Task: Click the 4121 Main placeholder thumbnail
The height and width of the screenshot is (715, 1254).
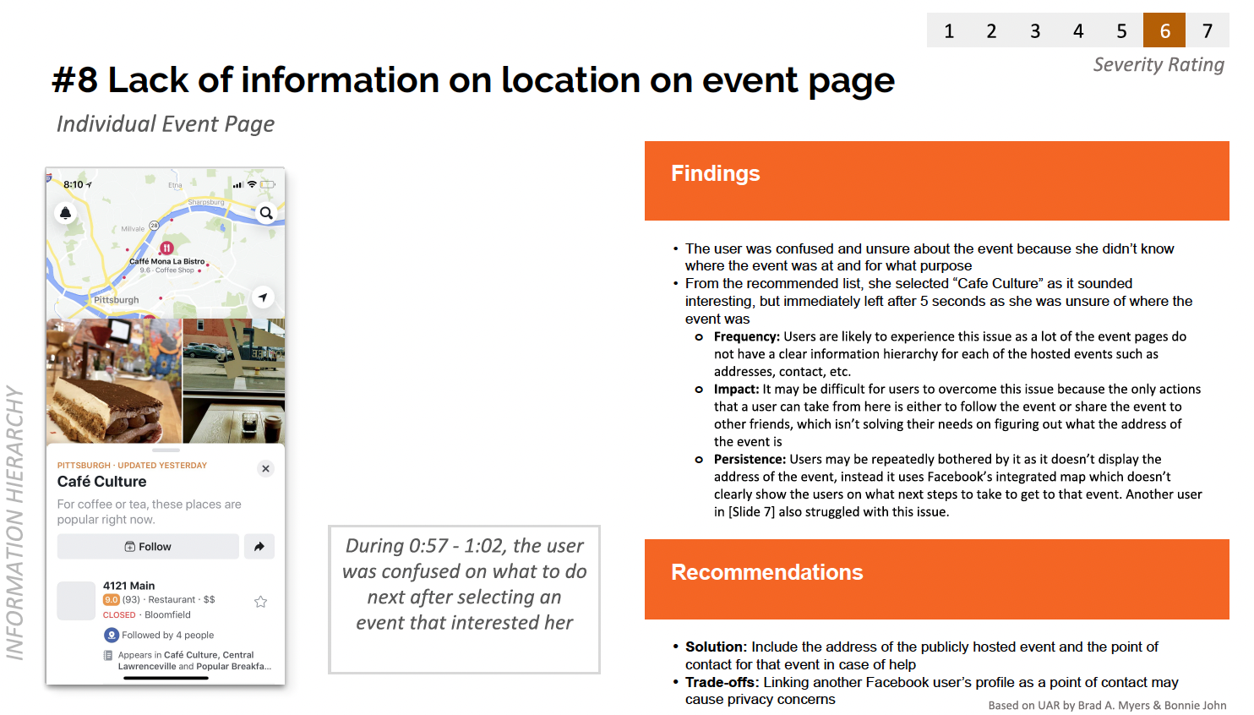Action: pyautogui.click(x=76, y=601)
